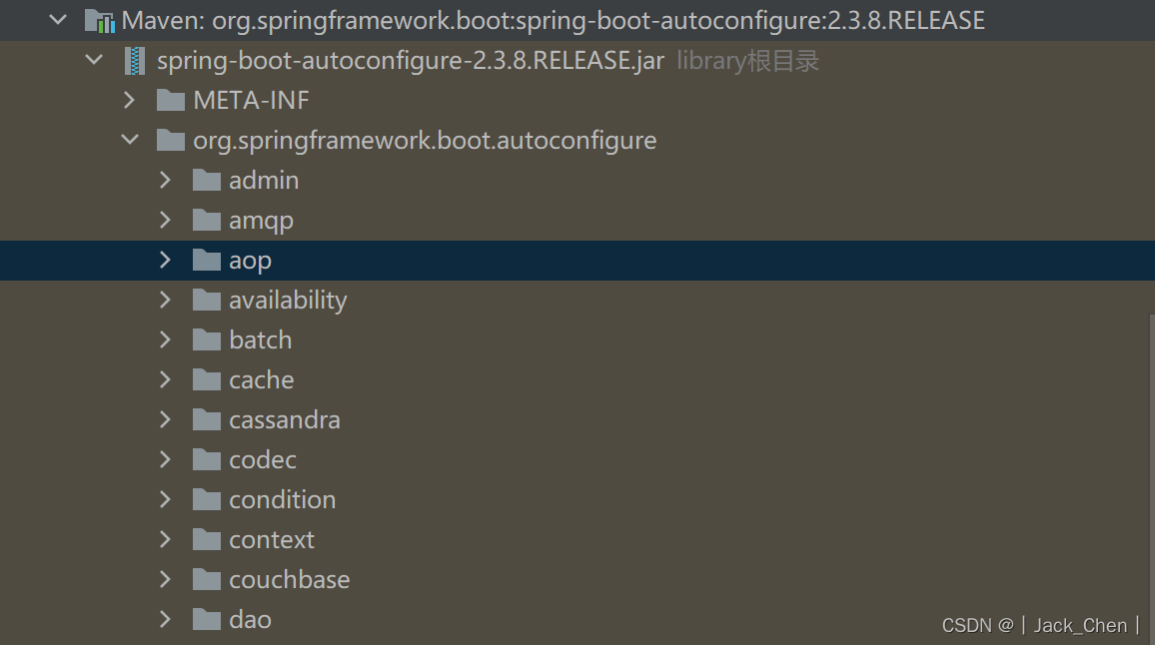Select the Maven org.springframework.boot library label
This screenshot has width=1155, height=645.
[x=554, y=21]
